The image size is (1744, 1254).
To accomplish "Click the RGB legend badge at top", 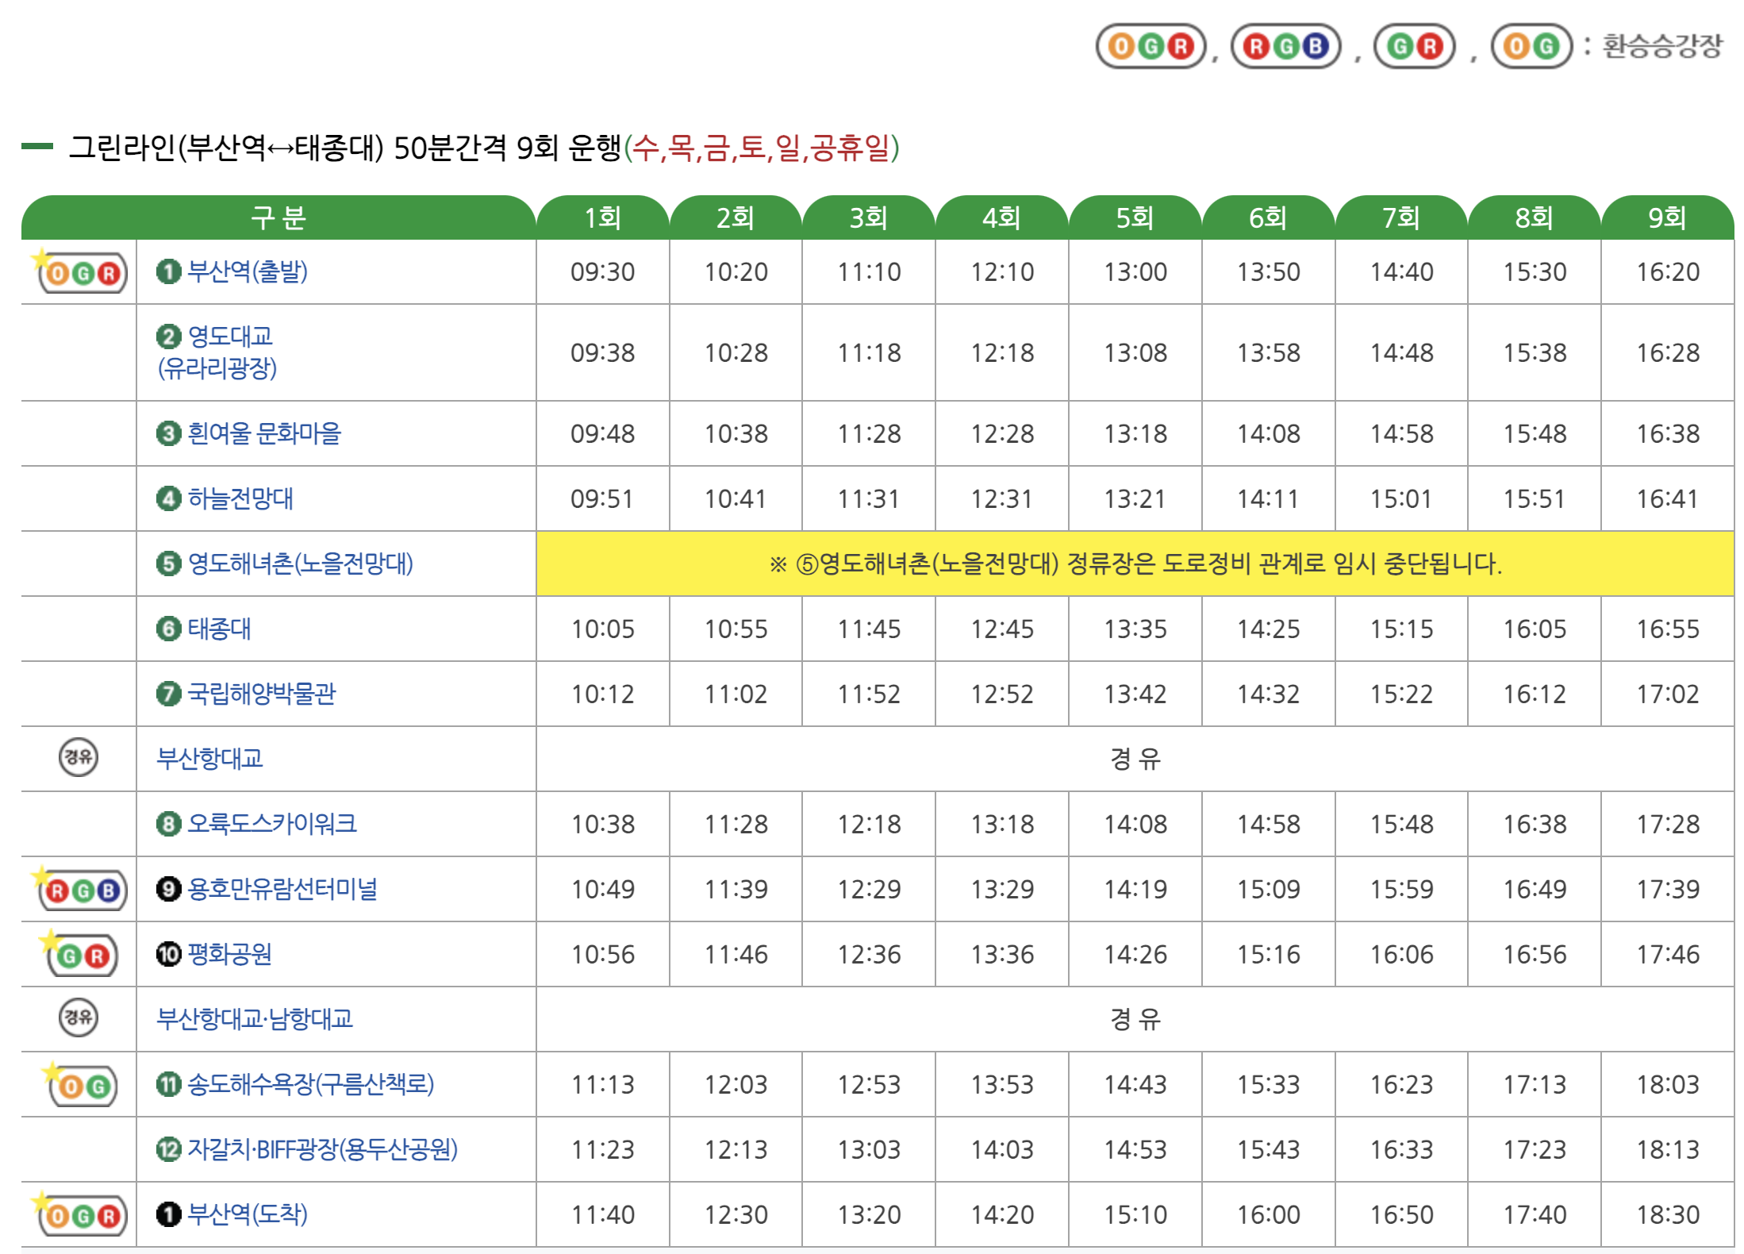I will click(1285, 46).
